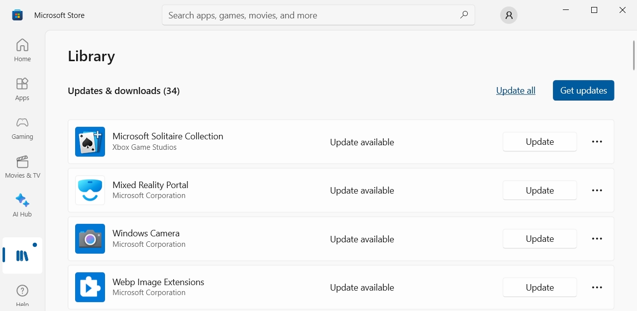The height and width of the screenshot is (311, 637).
Task: Click the Library page heading
Action: tap(91, 56)
